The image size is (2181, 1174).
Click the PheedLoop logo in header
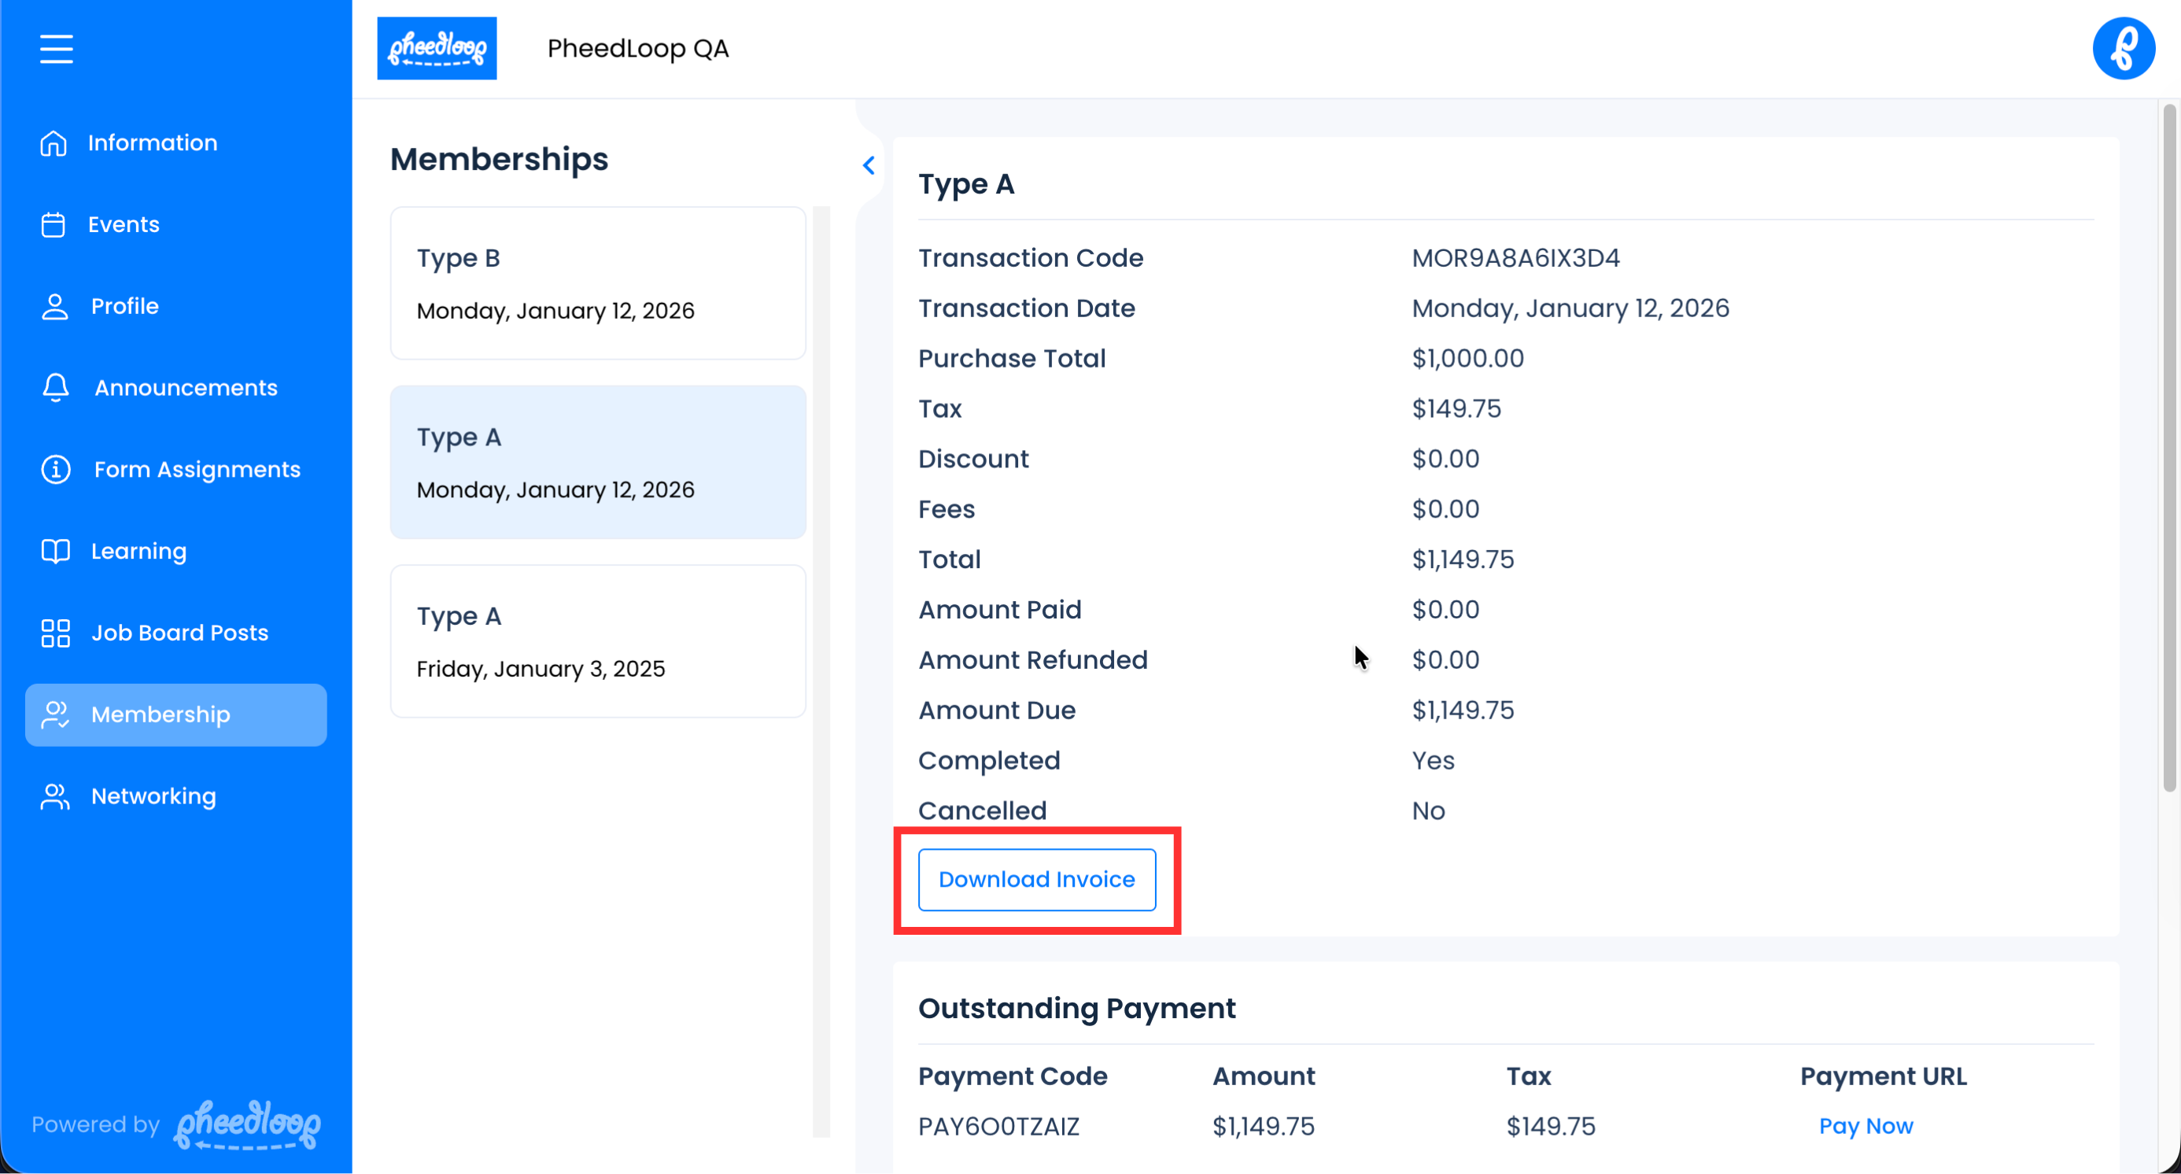pyautogui.click(x=437, y=49)
